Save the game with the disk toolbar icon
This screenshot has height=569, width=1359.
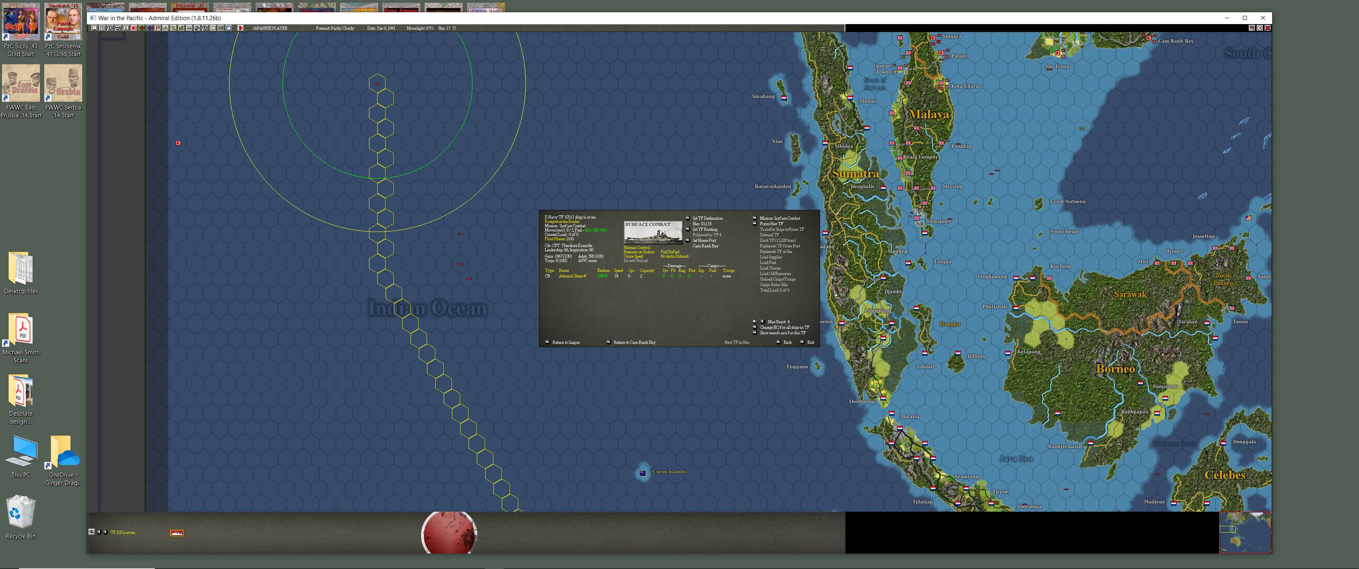click(94, 27)
